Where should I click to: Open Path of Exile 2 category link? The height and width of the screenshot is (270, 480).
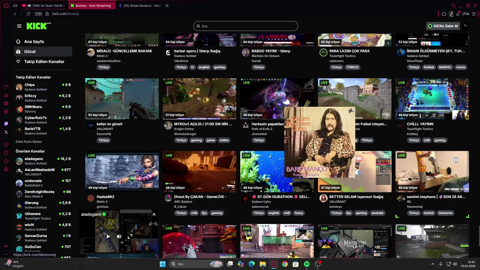(262, 129)
